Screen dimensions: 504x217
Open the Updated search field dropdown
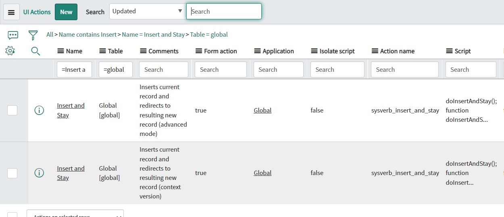tap(148, 11)
